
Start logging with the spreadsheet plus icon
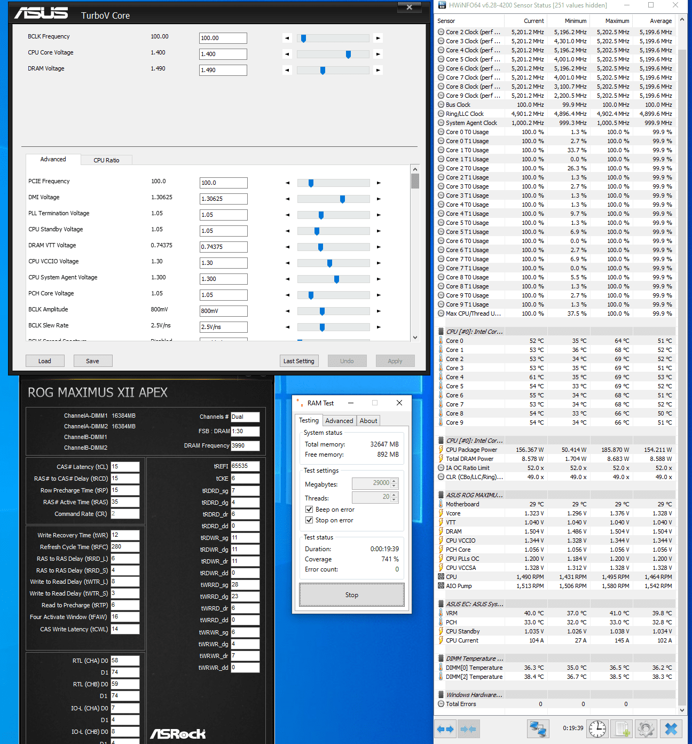point(622,729)
